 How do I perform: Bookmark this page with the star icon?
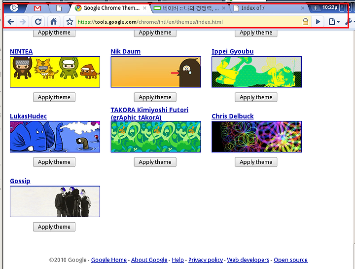pos(70,22)
